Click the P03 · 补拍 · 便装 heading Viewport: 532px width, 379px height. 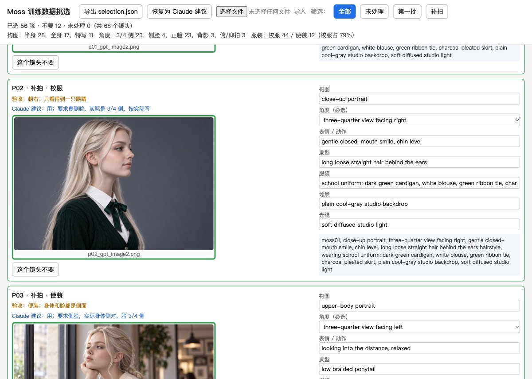coord(37,295)
